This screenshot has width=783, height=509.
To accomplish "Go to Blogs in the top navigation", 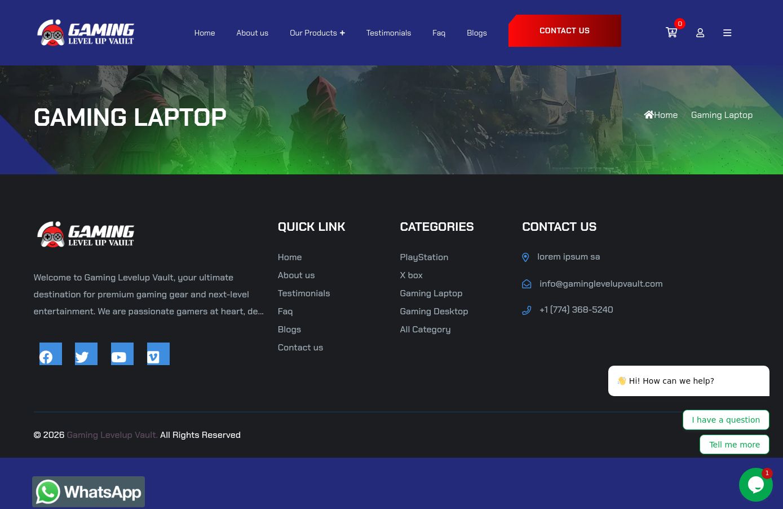I will (x=476, y=33).
